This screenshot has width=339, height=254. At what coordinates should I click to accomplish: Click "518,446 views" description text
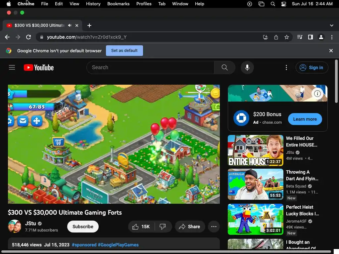point(27,245)
